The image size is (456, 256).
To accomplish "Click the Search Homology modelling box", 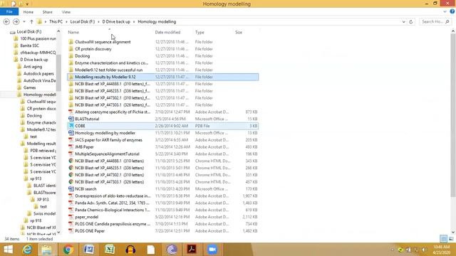I will click(x=435, y=21).
